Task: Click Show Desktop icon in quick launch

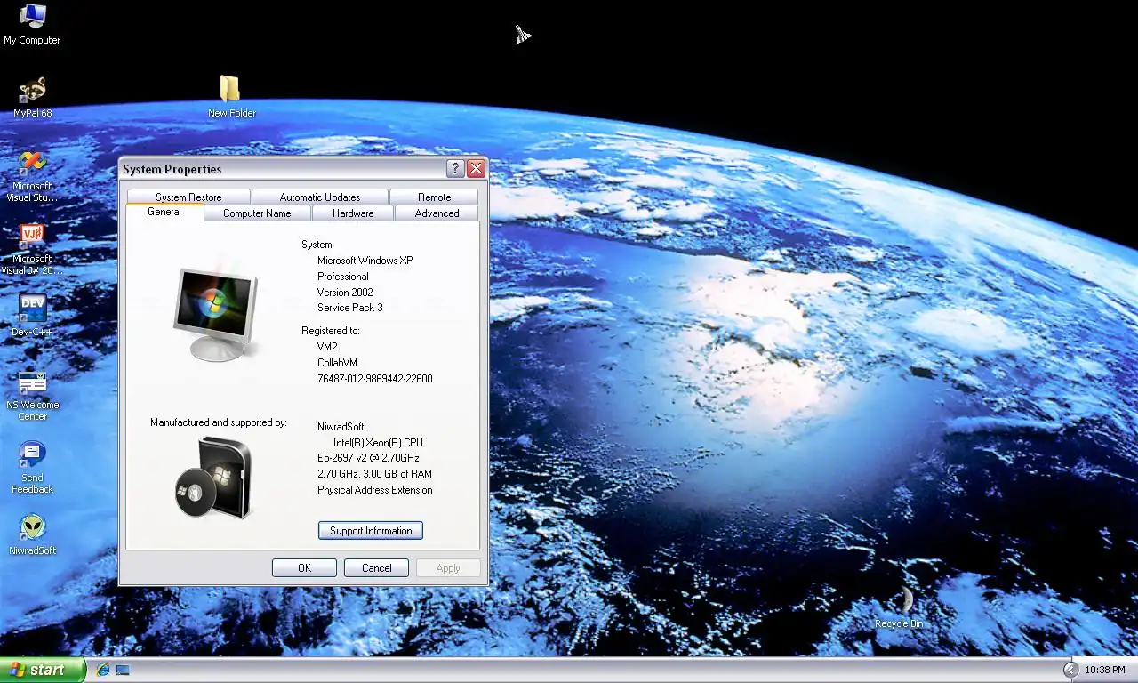Action: pyautogui.click(x=123, y=670)
